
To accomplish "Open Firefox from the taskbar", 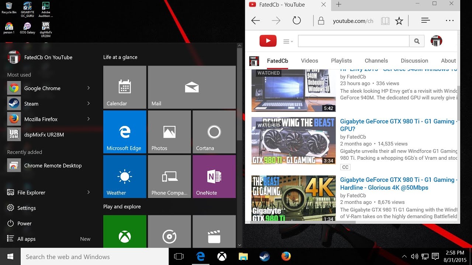I will 286,257.
